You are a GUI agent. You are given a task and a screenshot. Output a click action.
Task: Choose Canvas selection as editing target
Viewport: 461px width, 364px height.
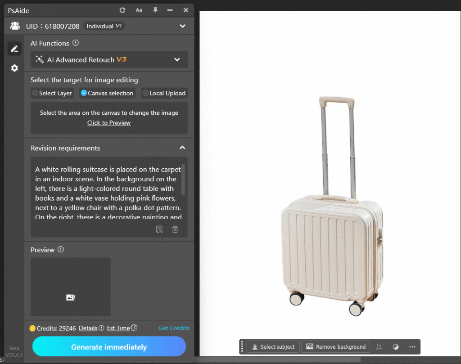coord(107,93)
